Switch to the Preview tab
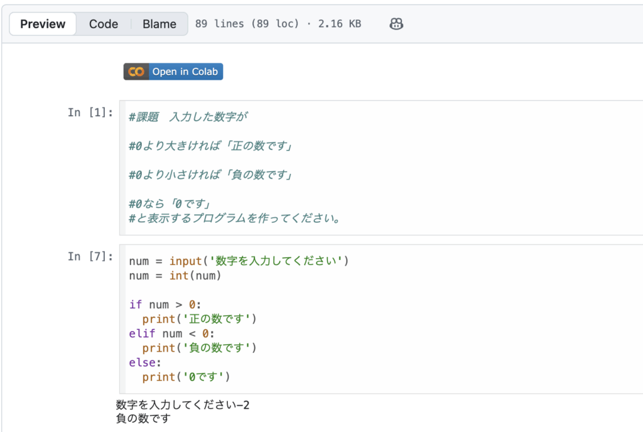Screen dimensions: 643x432 43,24
